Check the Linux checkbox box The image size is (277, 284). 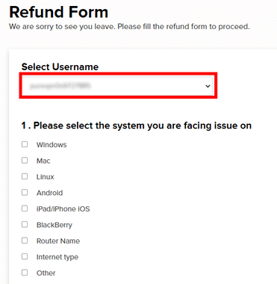[x=25, y=176]
